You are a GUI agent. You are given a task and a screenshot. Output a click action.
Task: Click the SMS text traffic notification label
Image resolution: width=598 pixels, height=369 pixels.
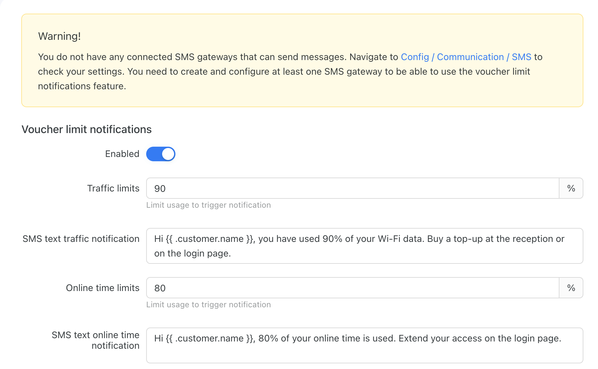[81, 239]
